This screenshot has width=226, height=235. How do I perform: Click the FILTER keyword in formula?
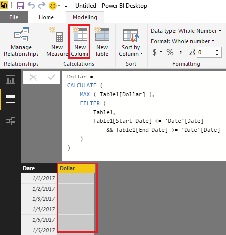[90, 103]
